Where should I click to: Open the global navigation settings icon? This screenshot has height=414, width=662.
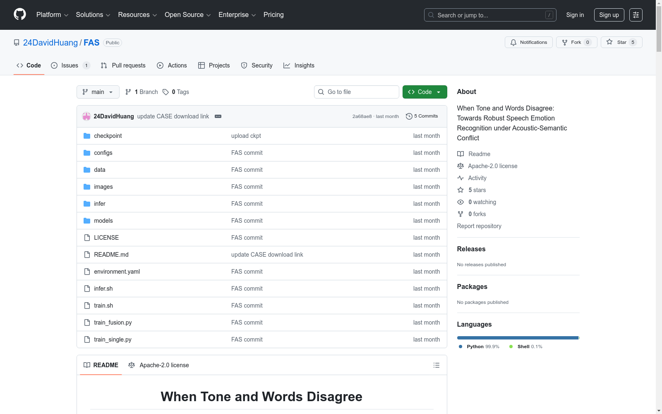click(x=636, y=15)
